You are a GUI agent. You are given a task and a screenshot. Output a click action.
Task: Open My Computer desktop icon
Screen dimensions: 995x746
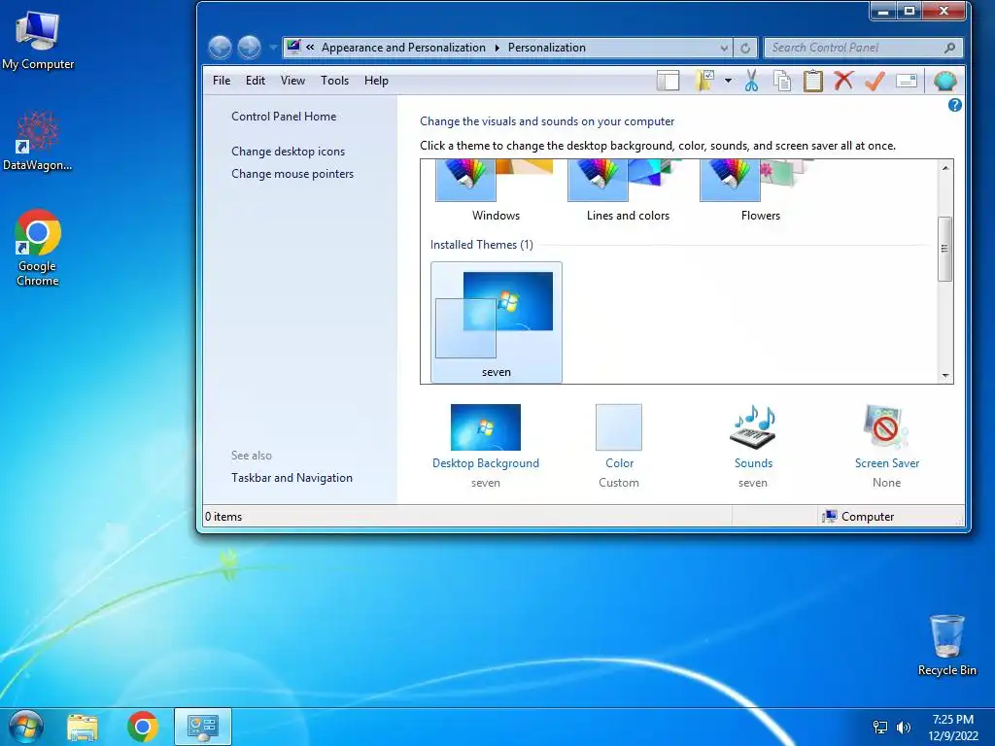click(x=38, y=40)
